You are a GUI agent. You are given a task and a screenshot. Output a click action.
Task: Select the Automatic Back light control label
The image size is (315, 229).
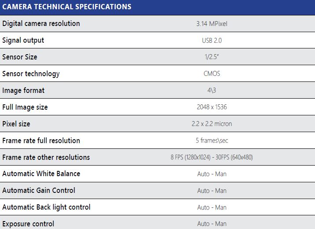46,207
